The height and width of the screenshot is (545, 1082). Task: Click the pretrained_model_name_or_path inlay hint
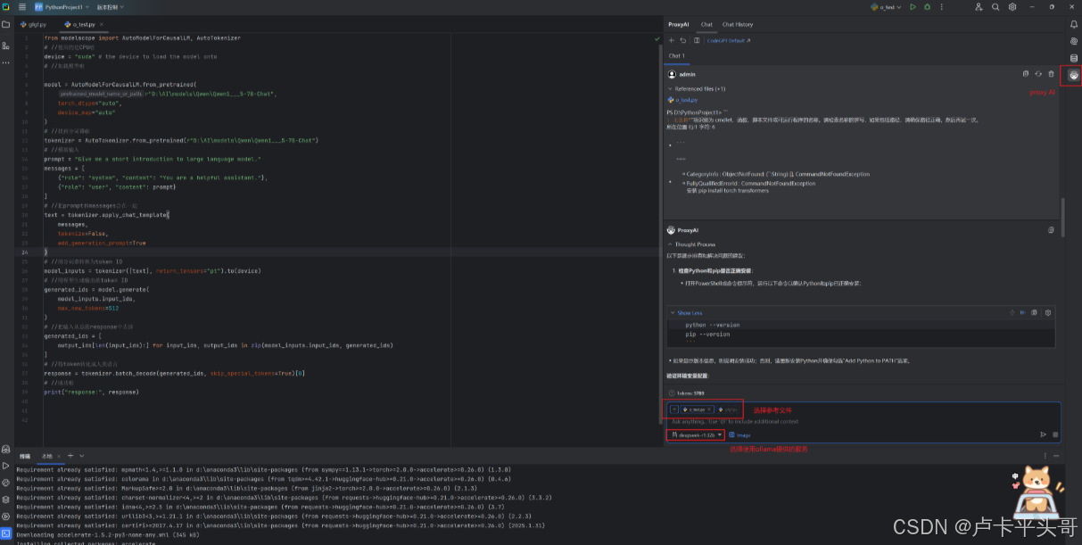point(101,94)
